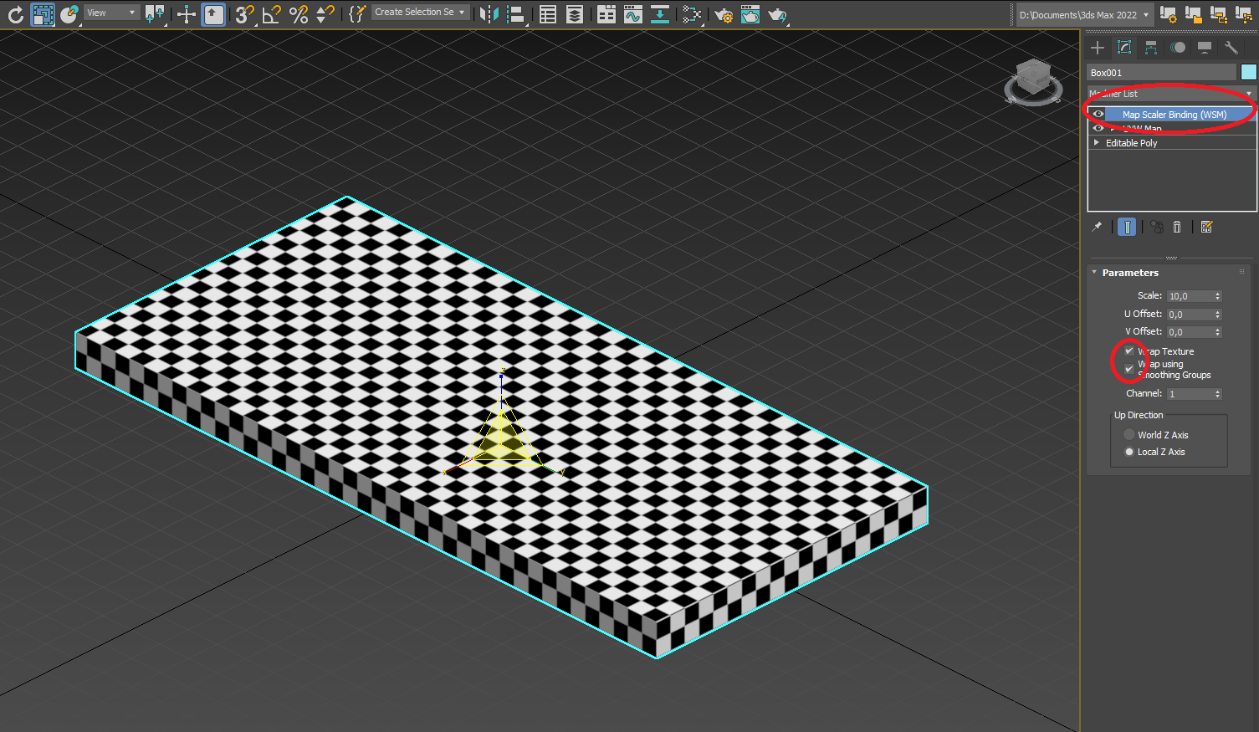1259x732 pixels.
Task: Open Render Setup teapot with gear
Action: pyautogui.click(x=724, y=14)
